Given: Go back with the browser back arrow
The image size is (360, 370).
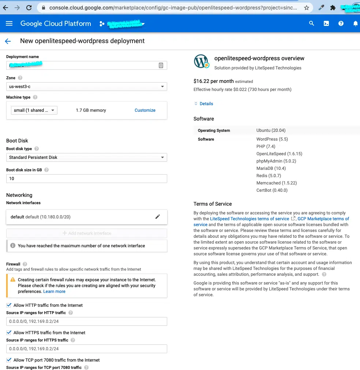Looking at the screenshot, I should tap(5, 8).
